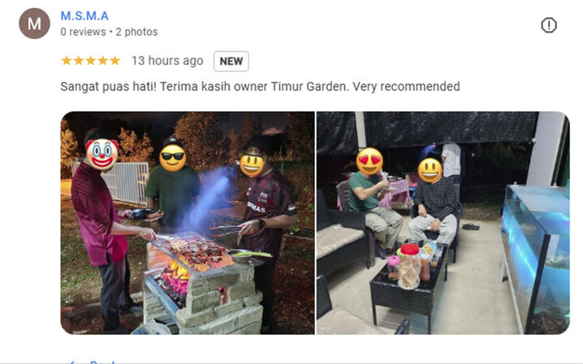
Task: Click the first gold rating star
Action: (67, 61)
